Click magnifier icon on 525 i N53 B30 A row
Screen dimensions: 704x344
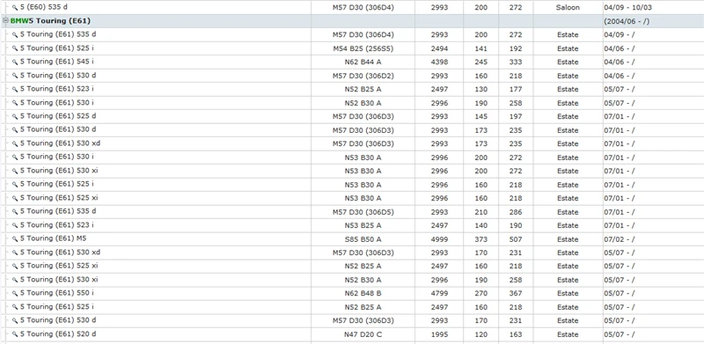coord(15,185)
